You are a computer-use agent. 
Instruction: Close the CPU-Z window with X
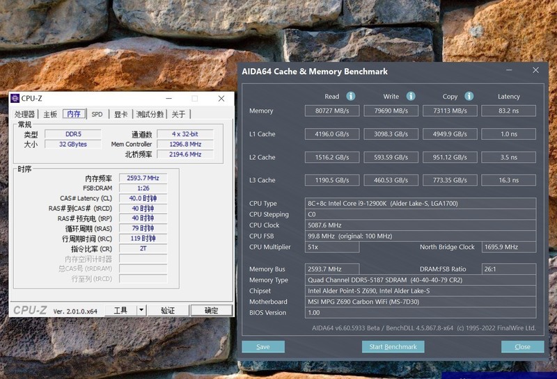click(x=221, y=98)
